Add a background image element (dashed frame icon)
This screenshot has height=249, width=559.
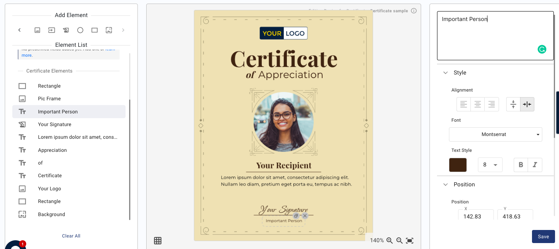[x=109, y=30]
